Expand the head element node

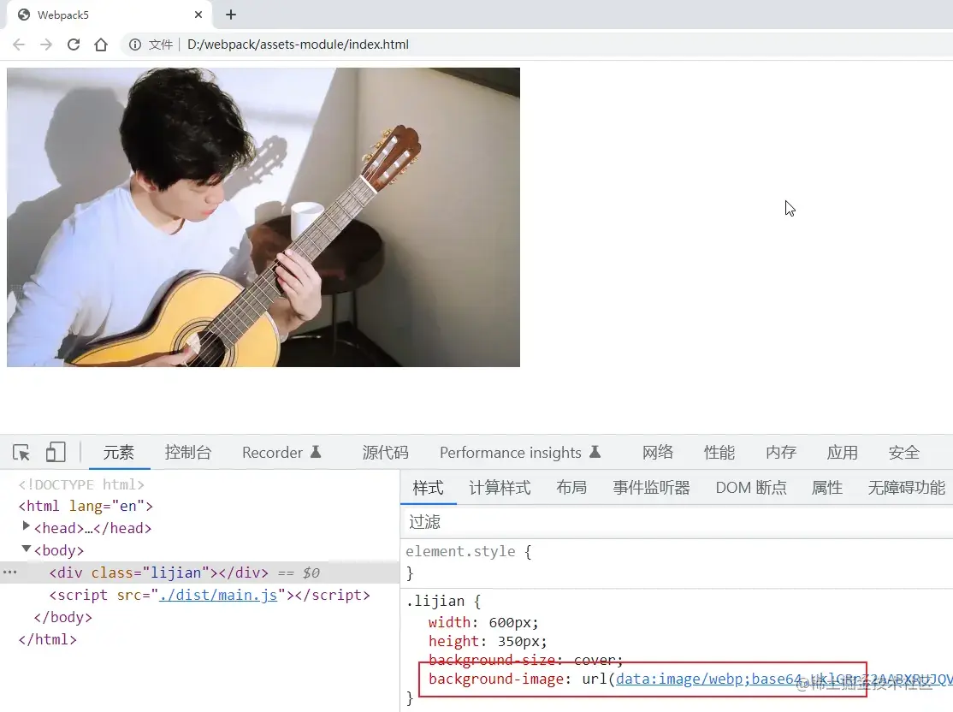pos(26,528)
